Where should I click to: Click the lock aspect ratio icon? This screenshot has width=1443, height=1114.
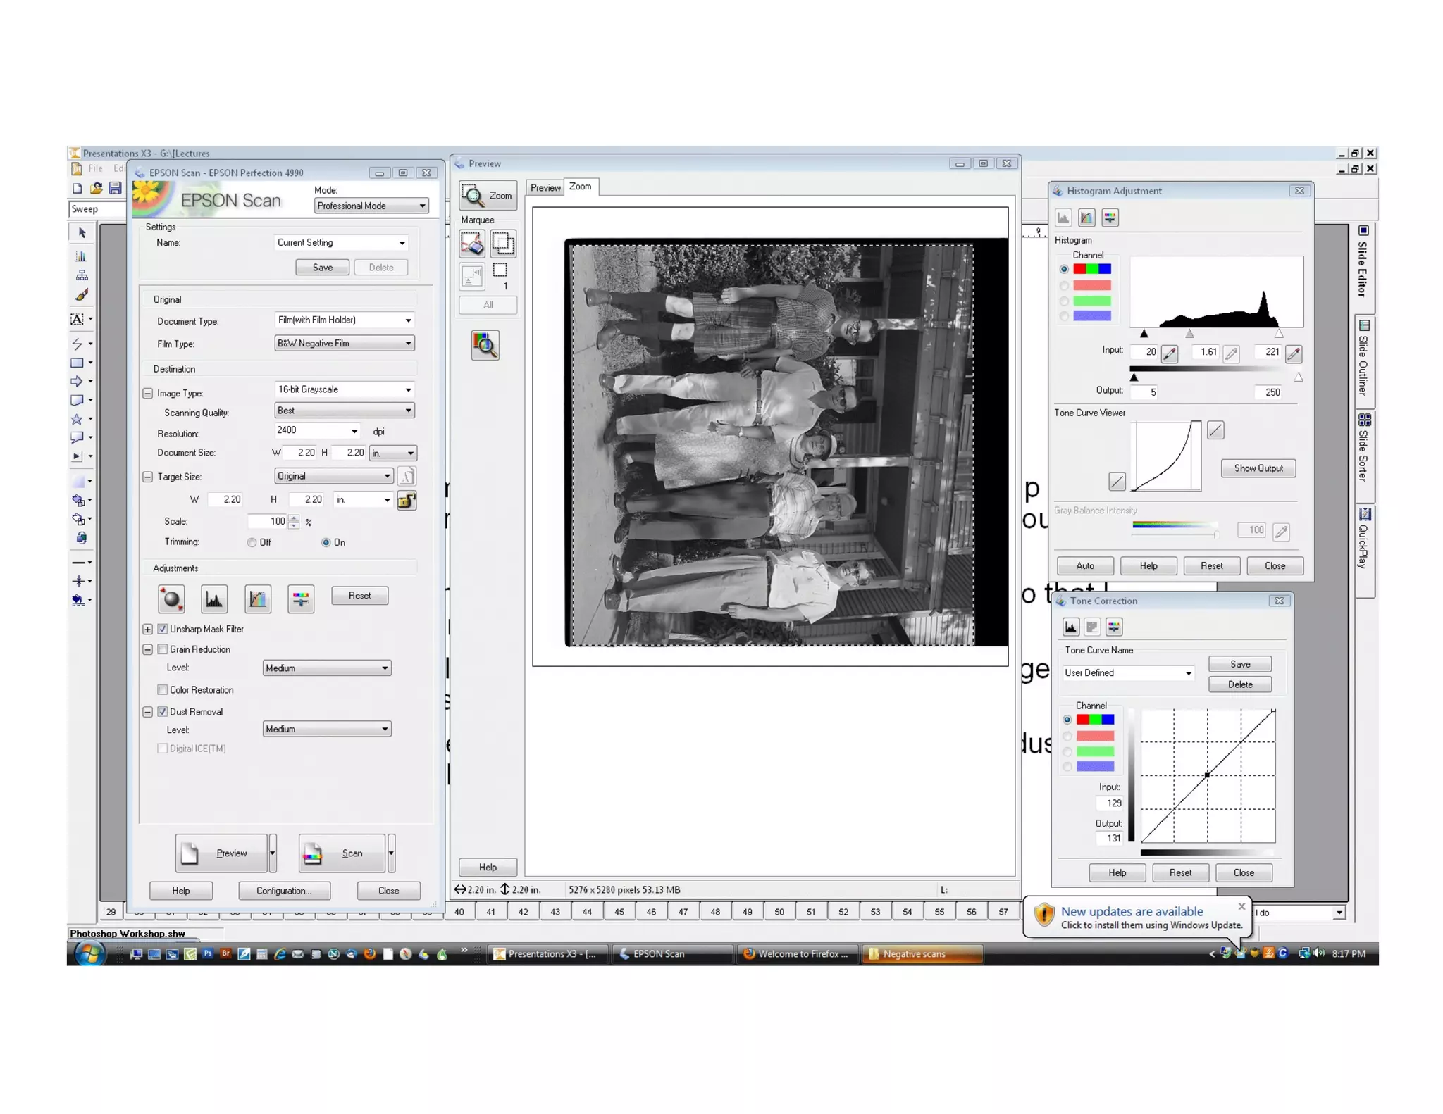(x=407, y=500)
